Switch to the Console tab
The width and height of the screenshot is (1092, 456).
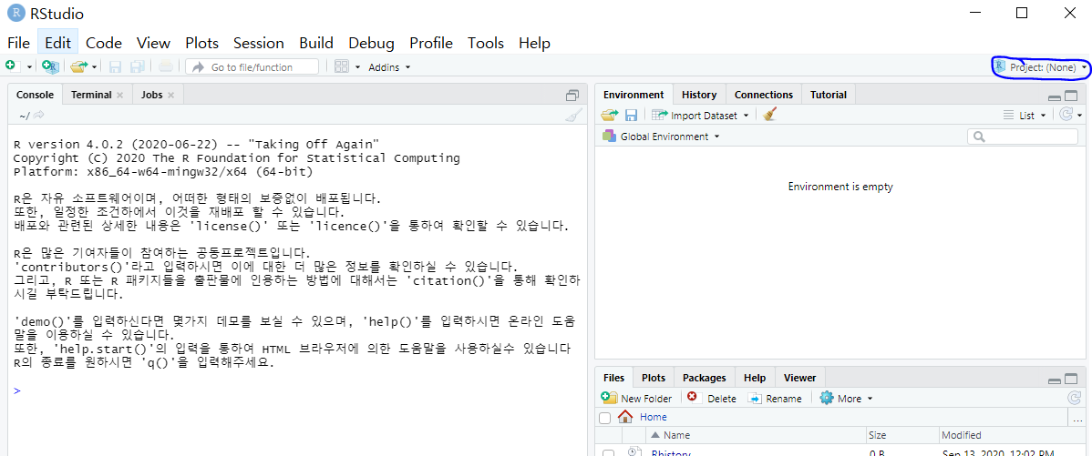click(x=35, y=95)
